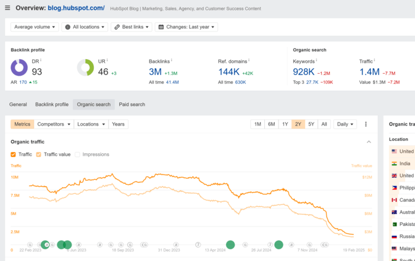Switch to the Paid search tab

(132, 105)
